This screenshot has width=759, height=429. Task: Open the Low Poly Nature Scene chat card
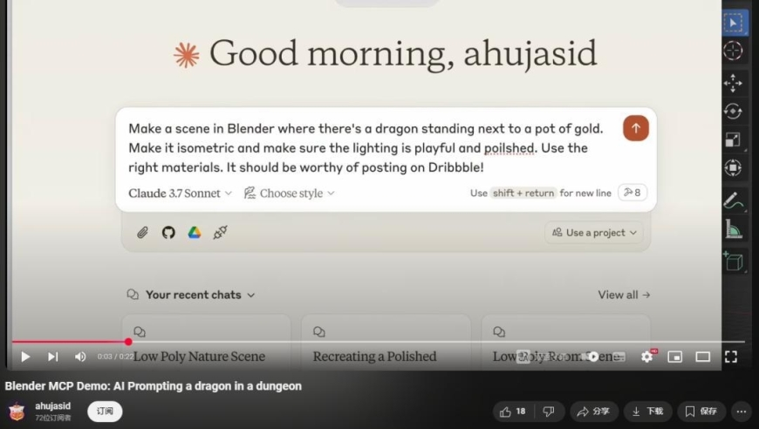coord(206,343)
